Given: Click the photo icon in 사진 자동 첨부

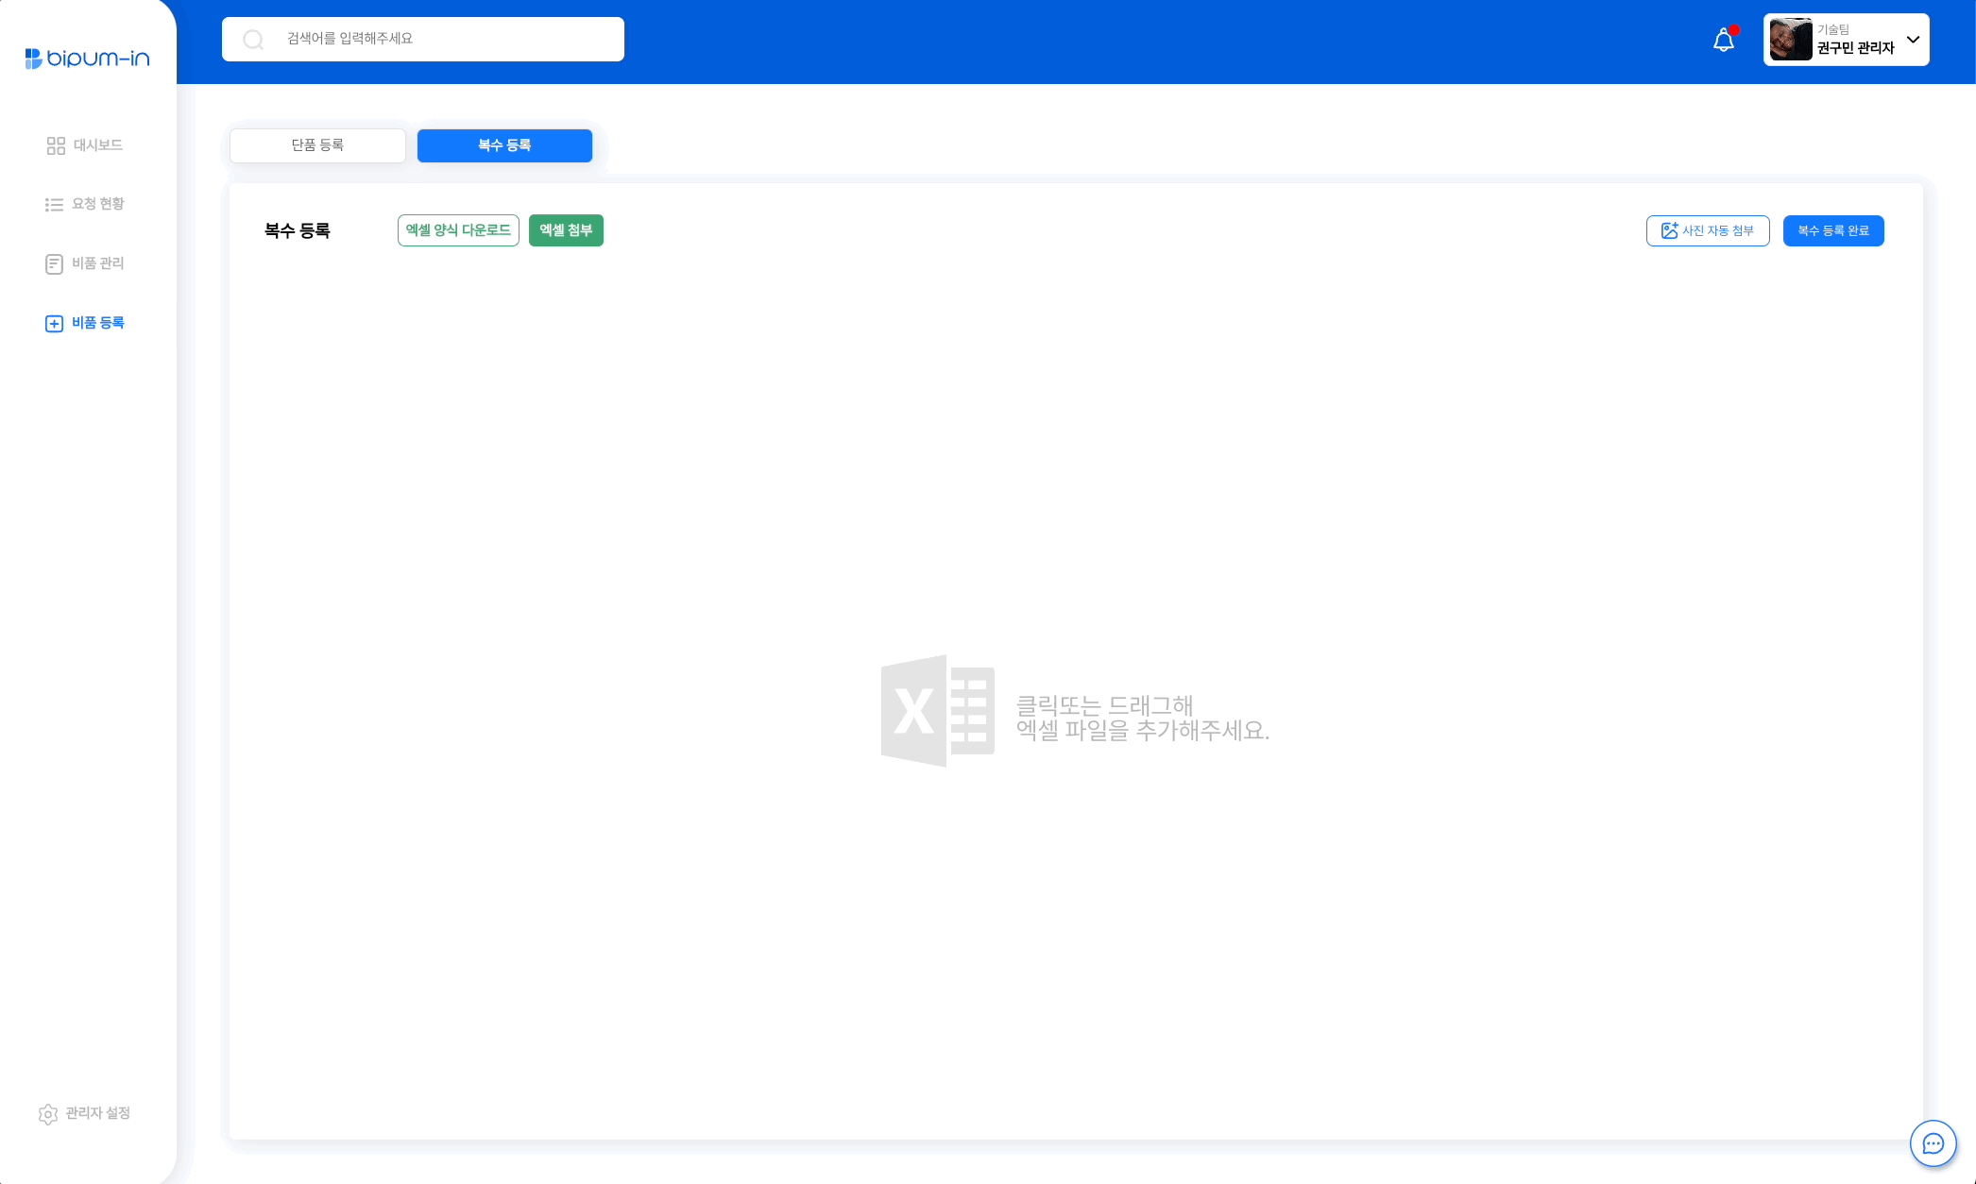Looking at the screenshot, I should [1669, 230].
